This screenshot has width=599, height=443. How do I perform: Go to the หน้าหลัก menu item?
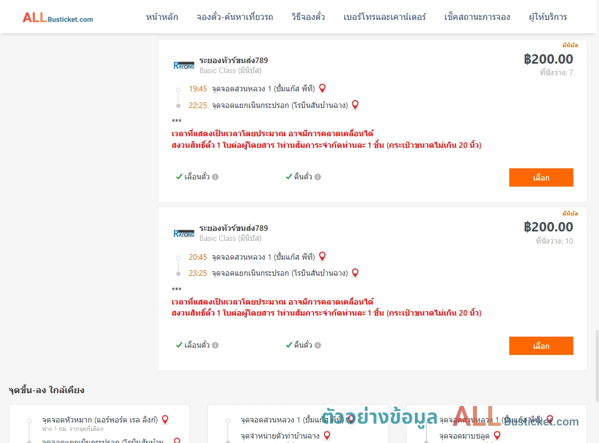pos(162,17)
